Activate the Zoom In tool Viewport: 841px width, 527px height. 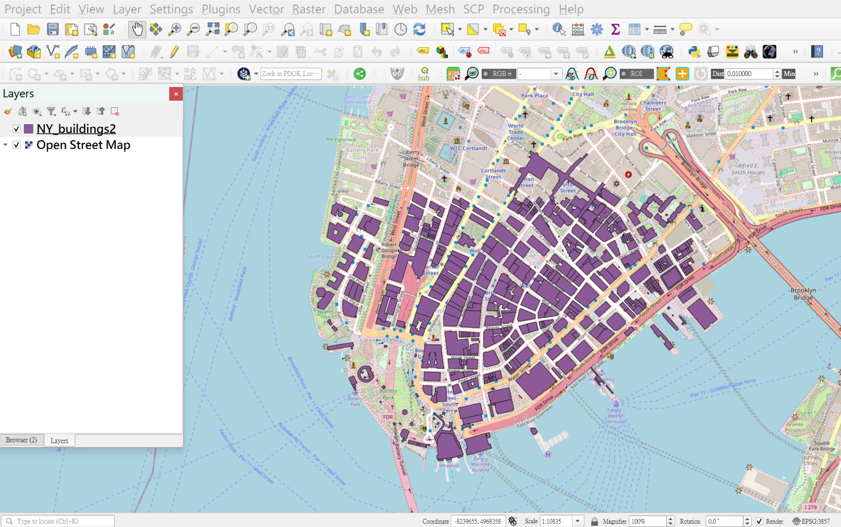[x=175, y=29]
